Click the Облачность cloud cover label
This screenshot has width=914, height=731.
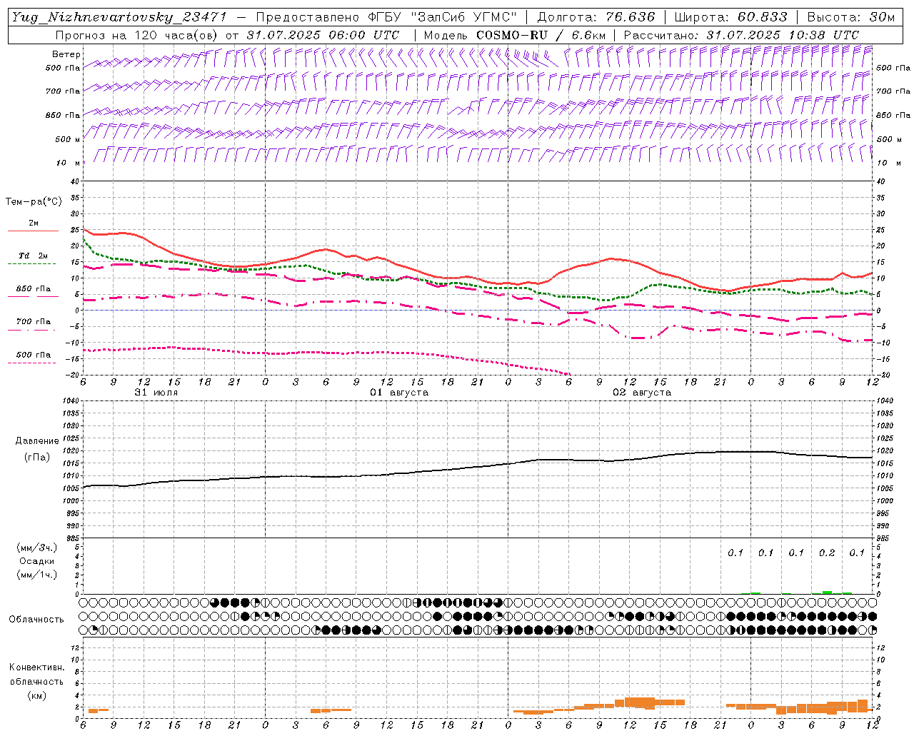pos(36,619)
